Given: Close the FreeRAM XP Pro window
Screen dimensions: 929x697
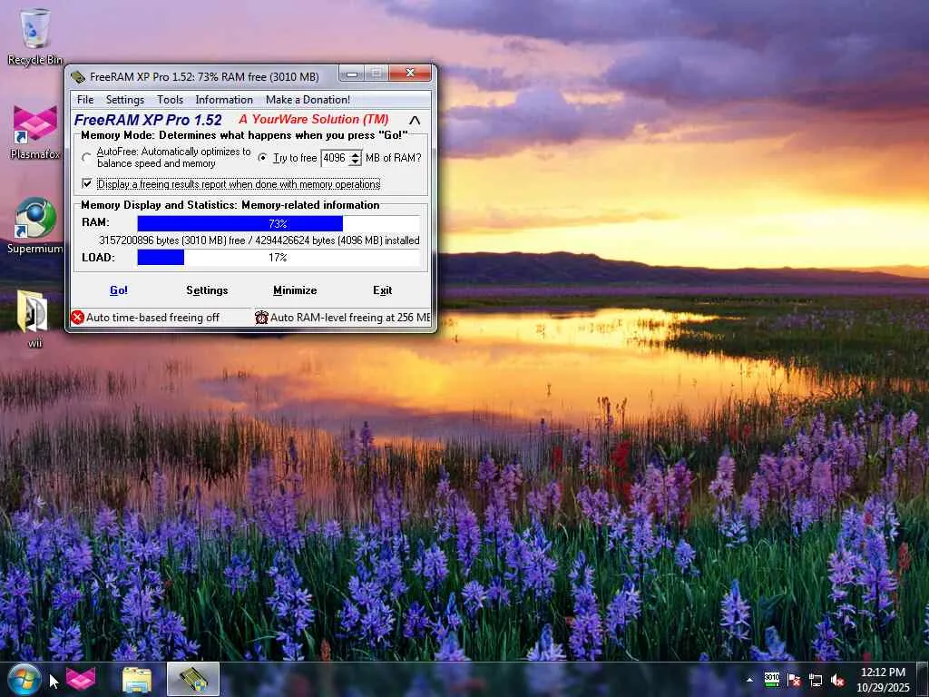Looking at the screenshot, I should tap(410, 73).
